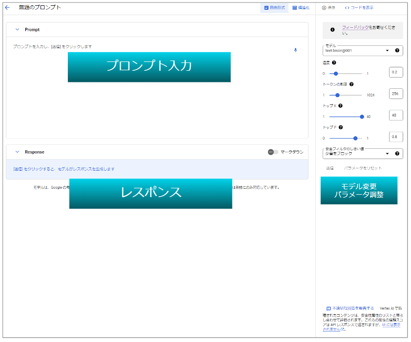Toggle the マークダウン switch

click(272, 152)
